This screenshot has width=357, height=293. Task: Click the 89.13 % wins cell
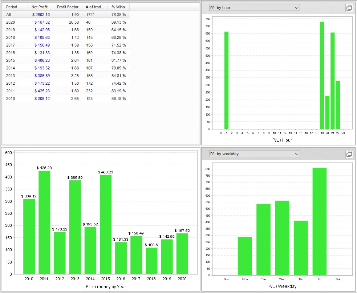point(119,22)
